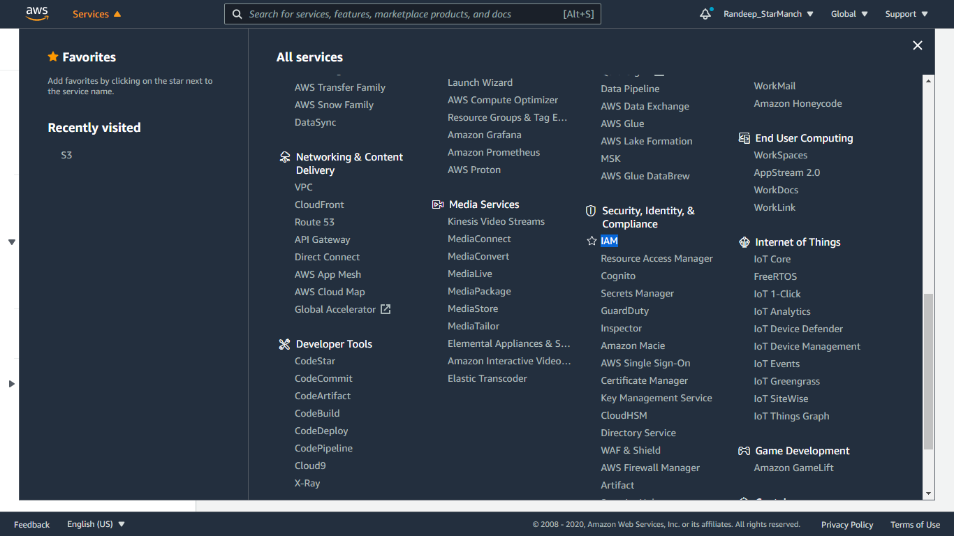The height and width of the screenshot is (536, 954).
Task: Click the Media Services icon
Action: point(438,204)
